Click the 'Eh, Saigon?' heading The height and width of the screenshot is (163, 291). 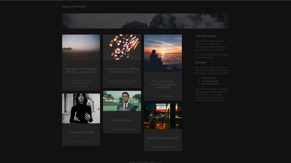(201, 62)
